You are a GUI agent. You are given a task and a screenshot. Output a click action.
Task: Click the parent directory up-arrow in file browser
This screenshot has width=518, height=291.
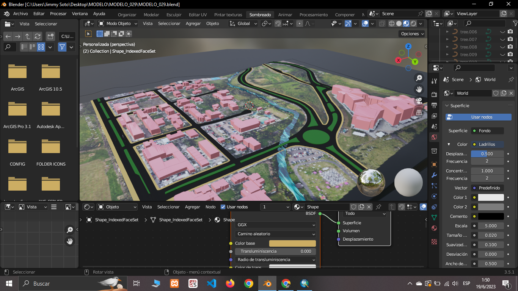point(27,37)
